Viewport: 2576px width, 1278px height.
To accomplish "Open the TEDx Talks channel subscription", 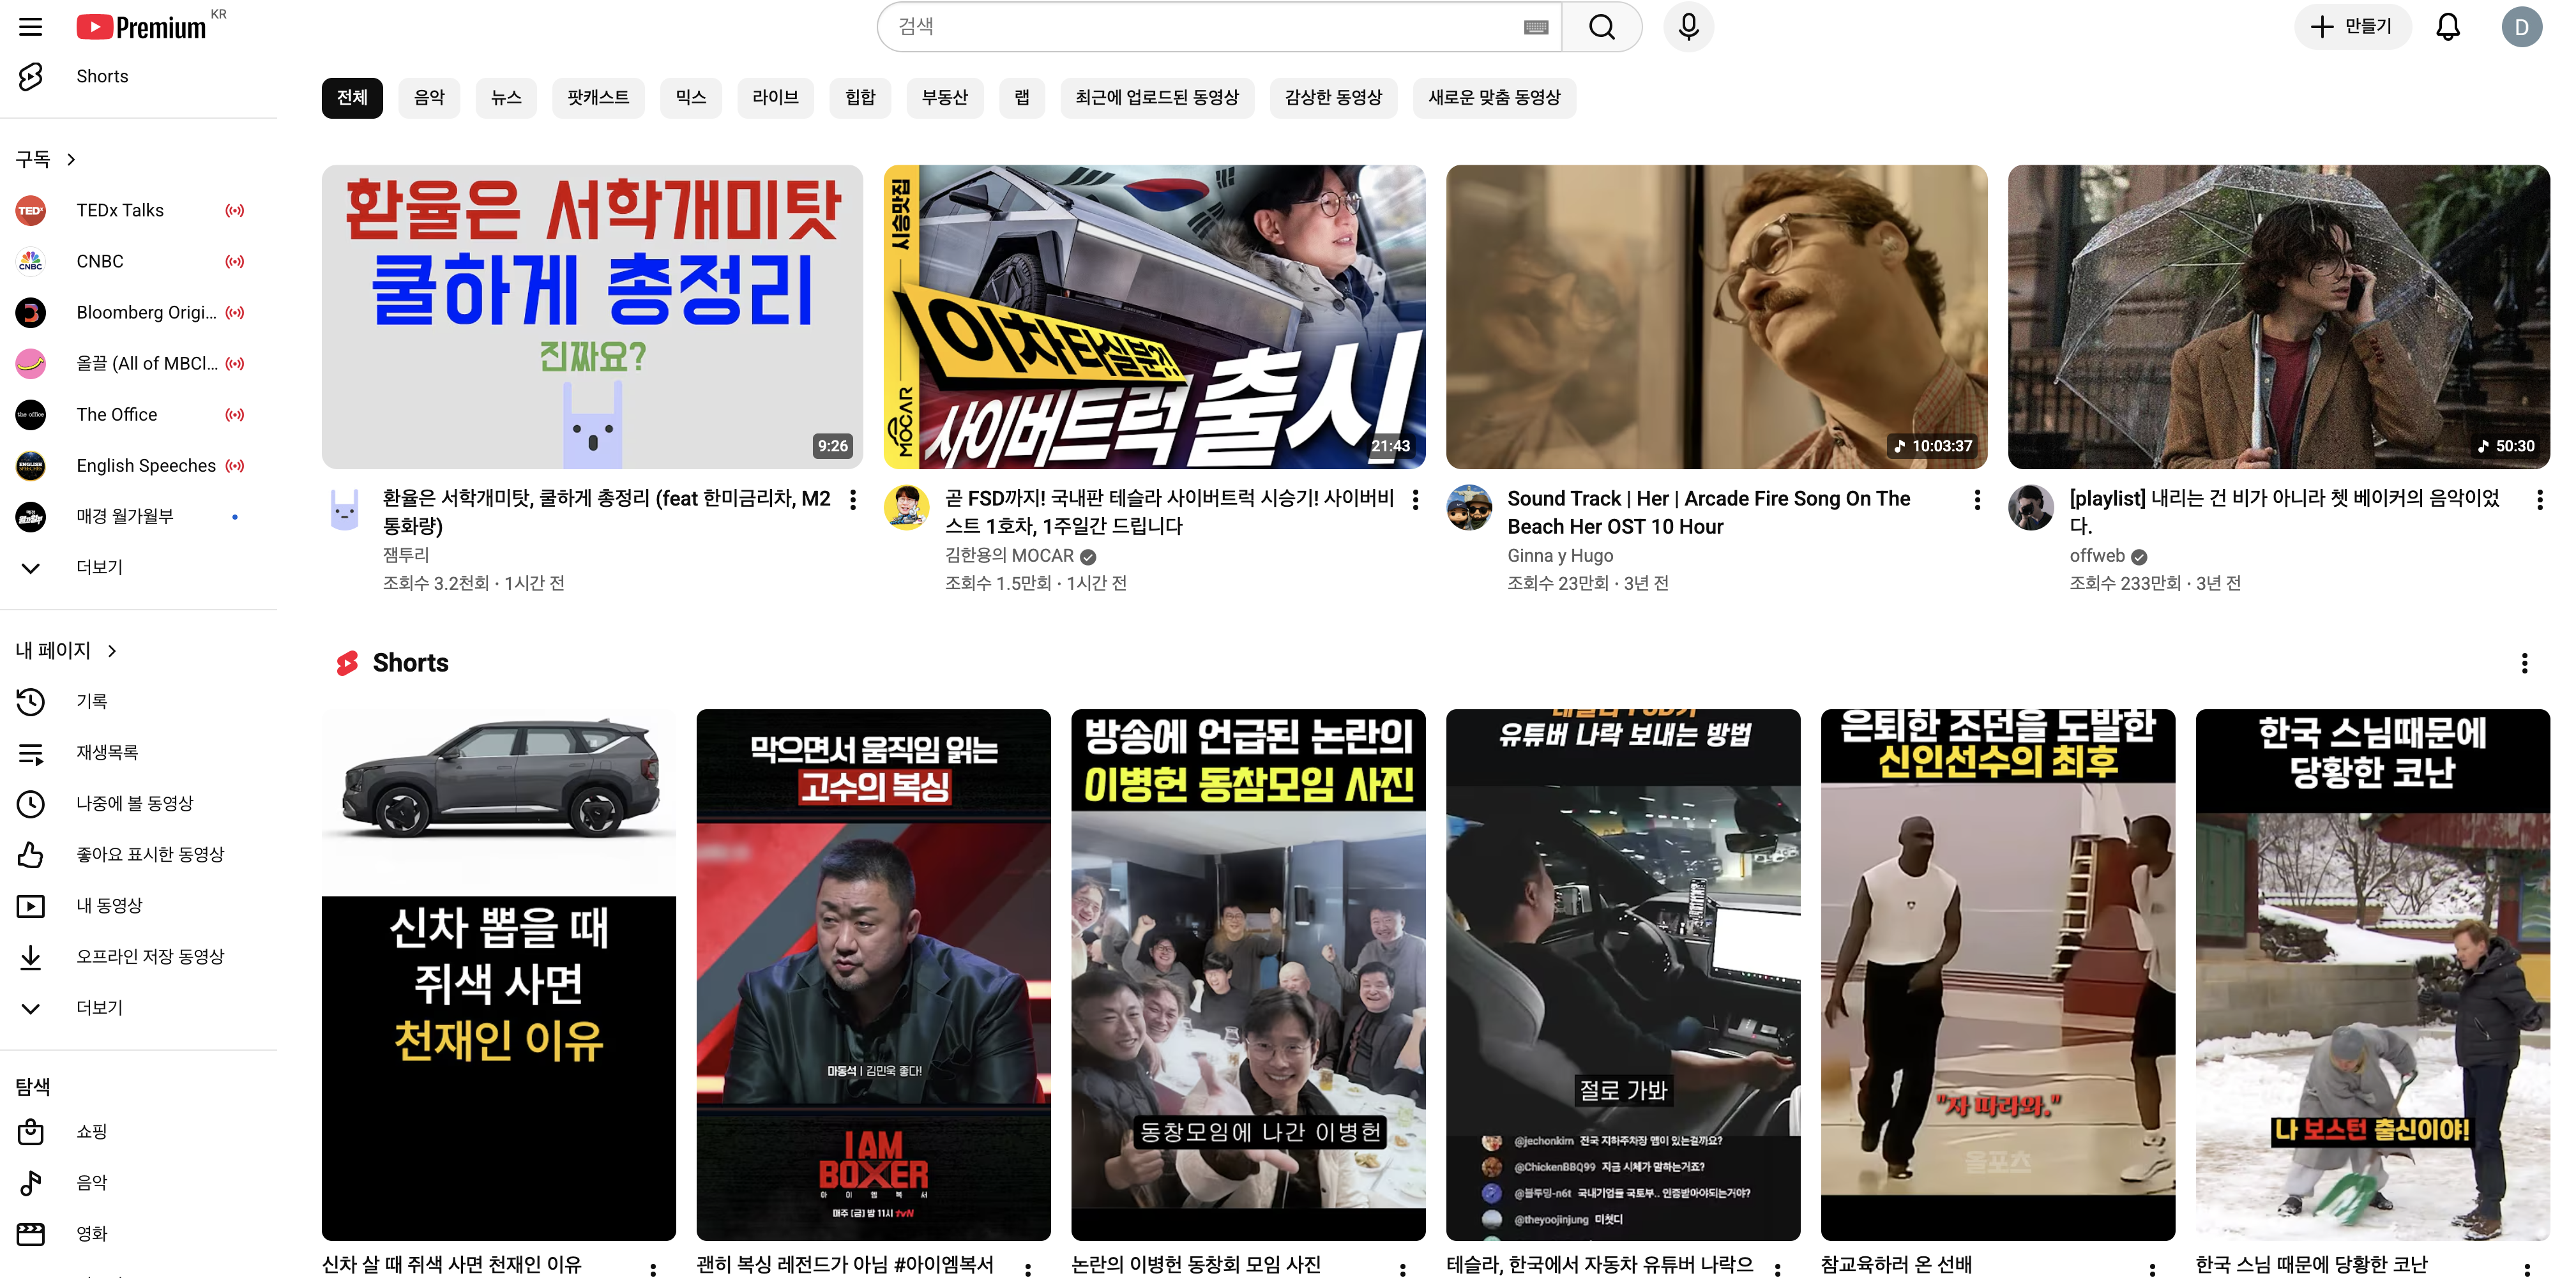I will [120, 210].
